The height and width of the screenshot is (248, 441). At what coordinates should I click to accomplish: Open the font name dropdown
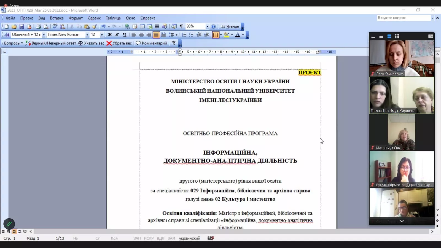click(x=87, y=35)
